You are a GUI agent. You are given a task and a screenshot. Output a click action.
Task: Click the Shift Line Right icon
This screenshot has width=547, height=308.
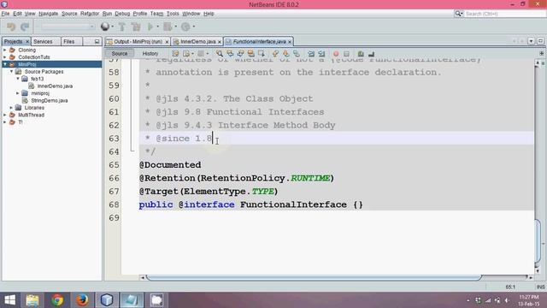(x=321, y=54)
